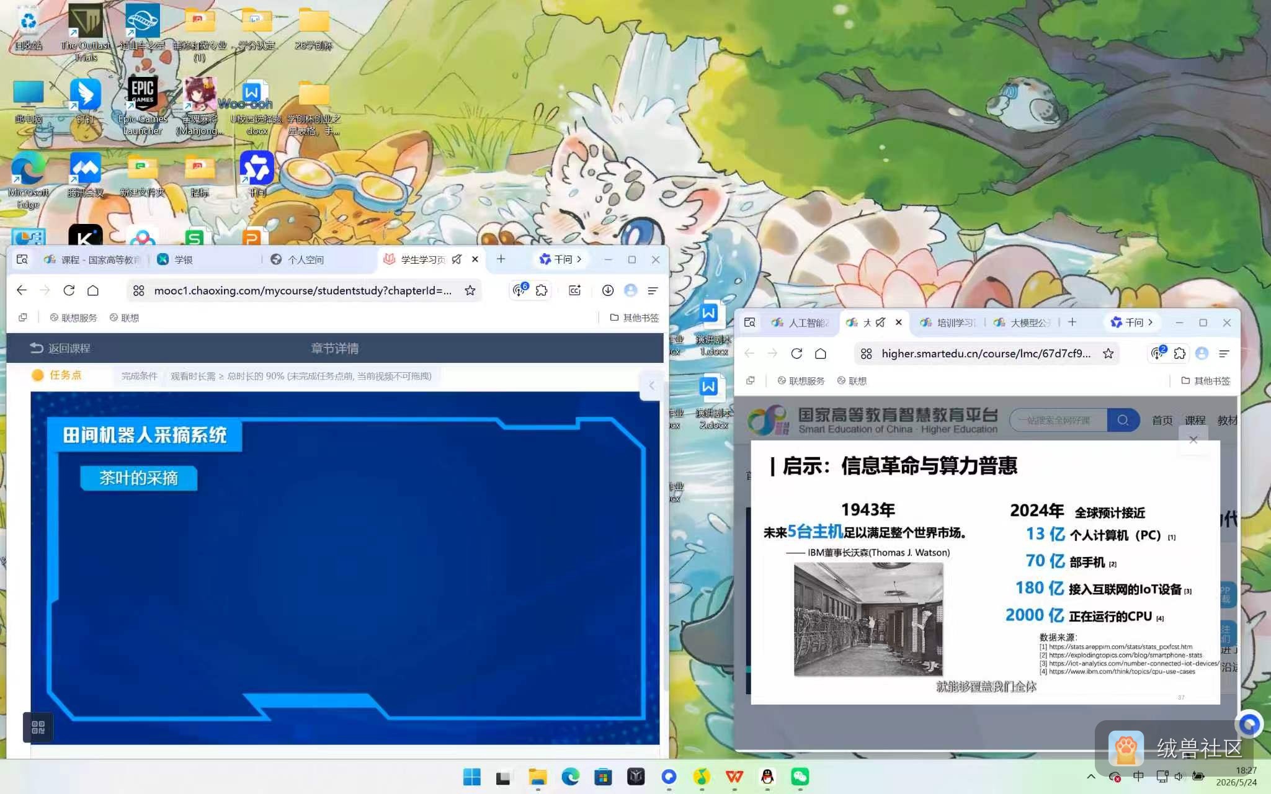Screen dimensions: 1271x794
Task: Open The Outlast Trials desktop shortcut
Action: pos(86,33)
